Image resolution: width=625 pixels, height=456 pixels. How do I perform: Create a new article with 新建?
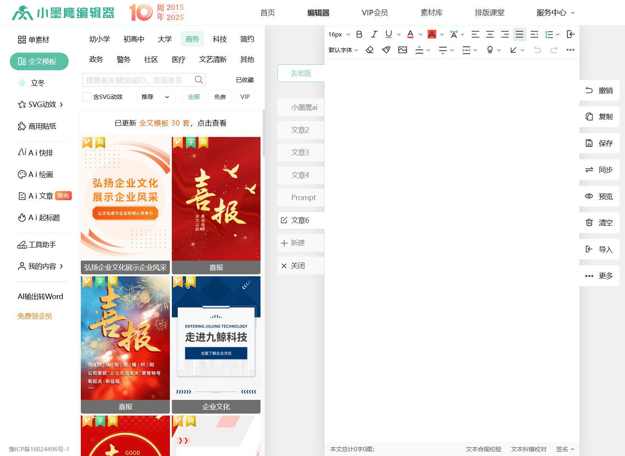click(301, 243)
